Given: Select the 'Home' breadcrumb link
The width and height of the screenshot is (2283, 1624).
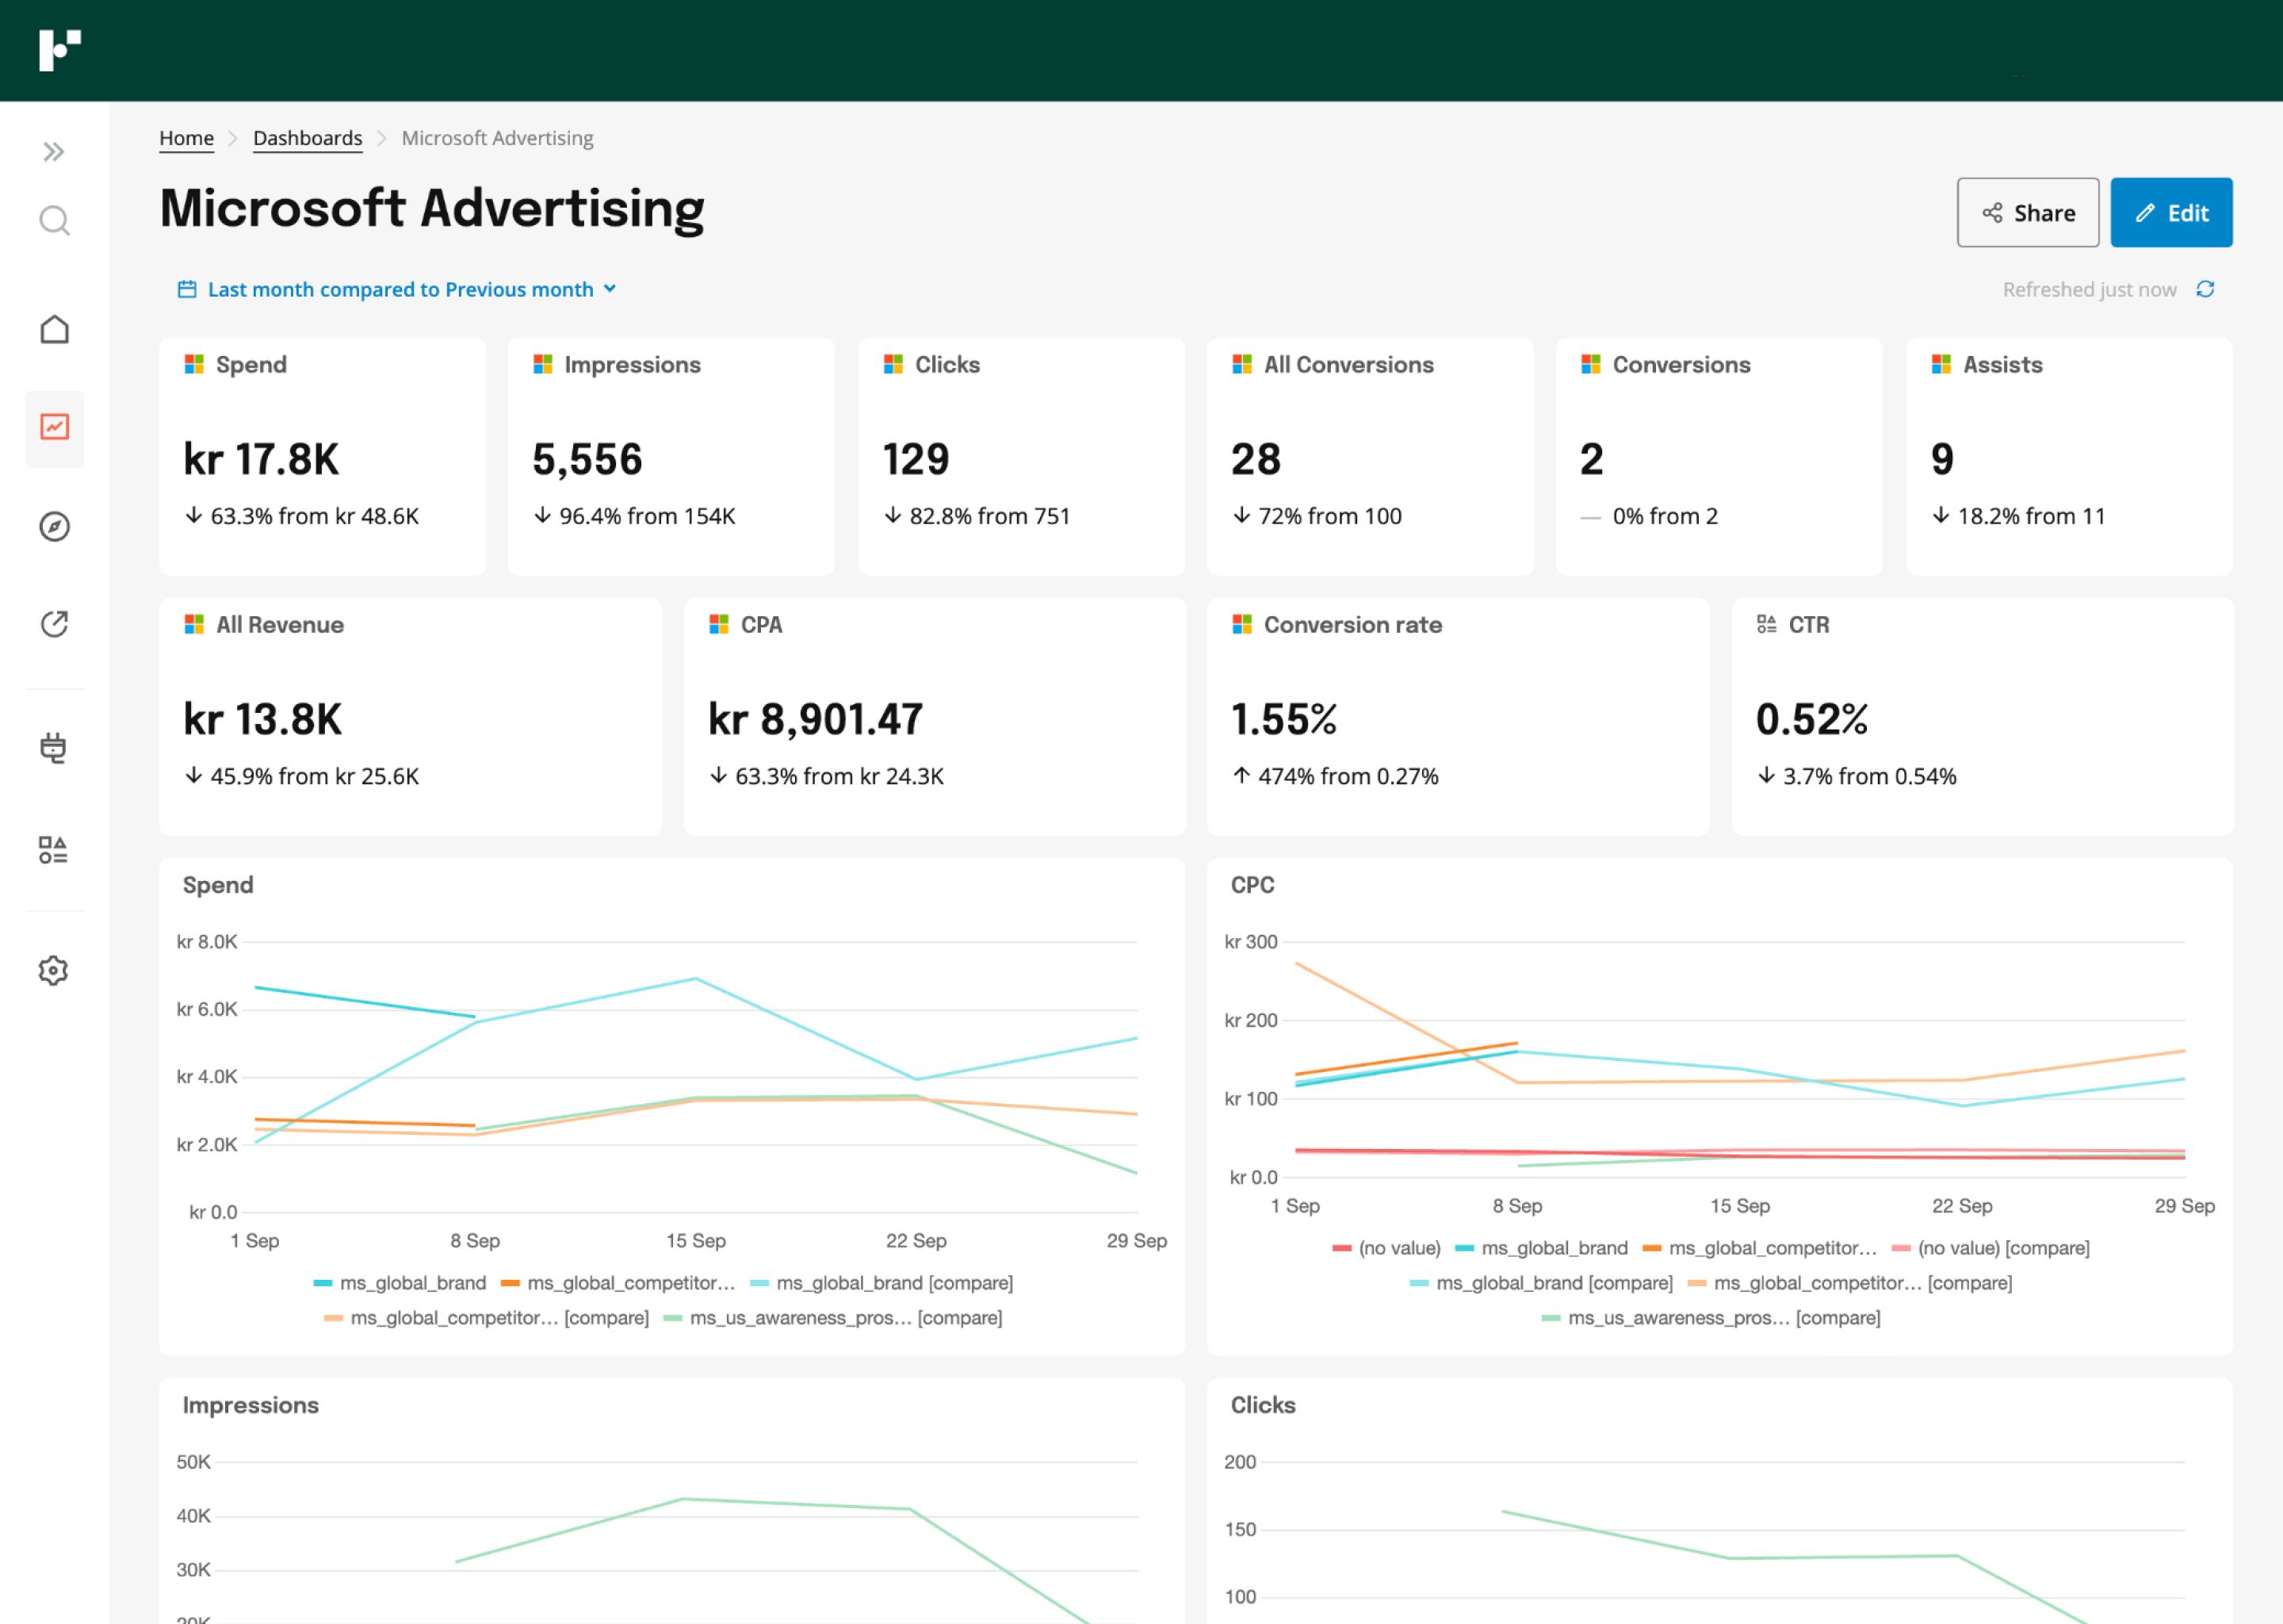Looking at the screenshot, I should [188, 139].
